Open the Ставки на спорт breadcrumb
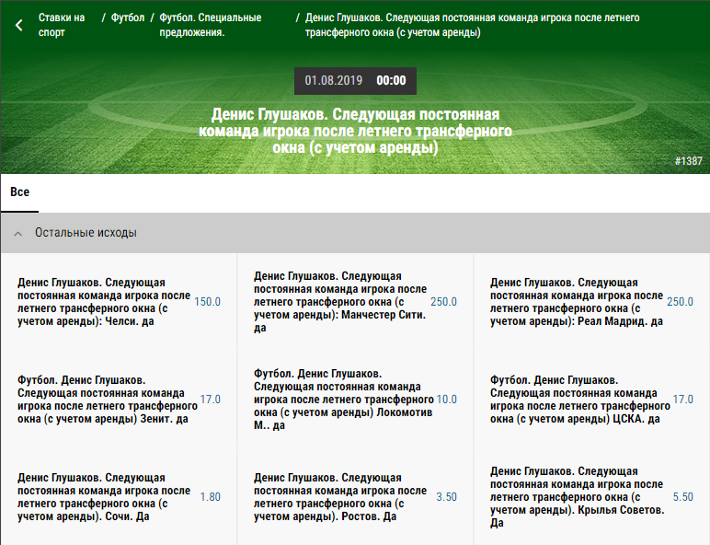Screen dimensions: 710x545 (62, 25)
